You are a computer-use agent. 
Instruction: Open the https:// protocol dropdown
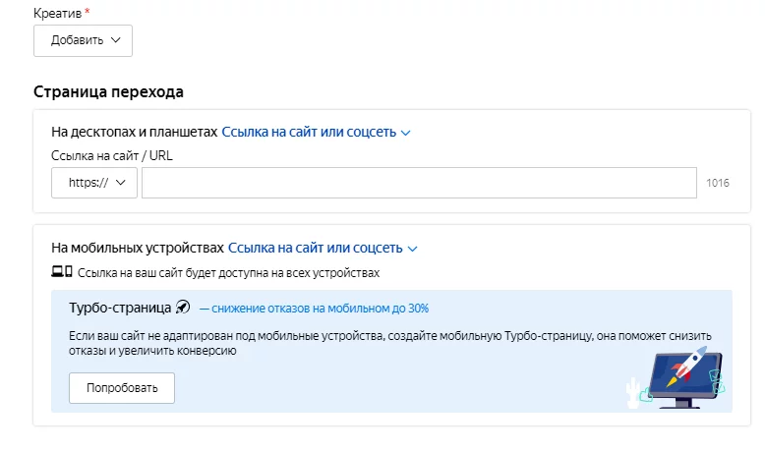[94, 183]
